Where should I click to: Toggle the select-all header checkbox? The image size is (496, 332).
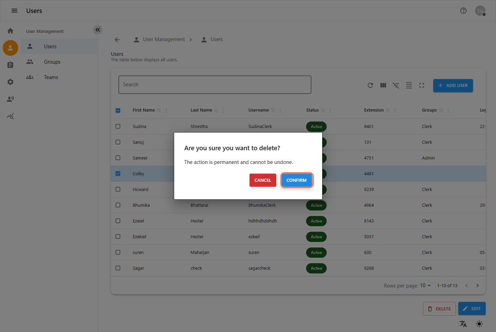(118, 110)
